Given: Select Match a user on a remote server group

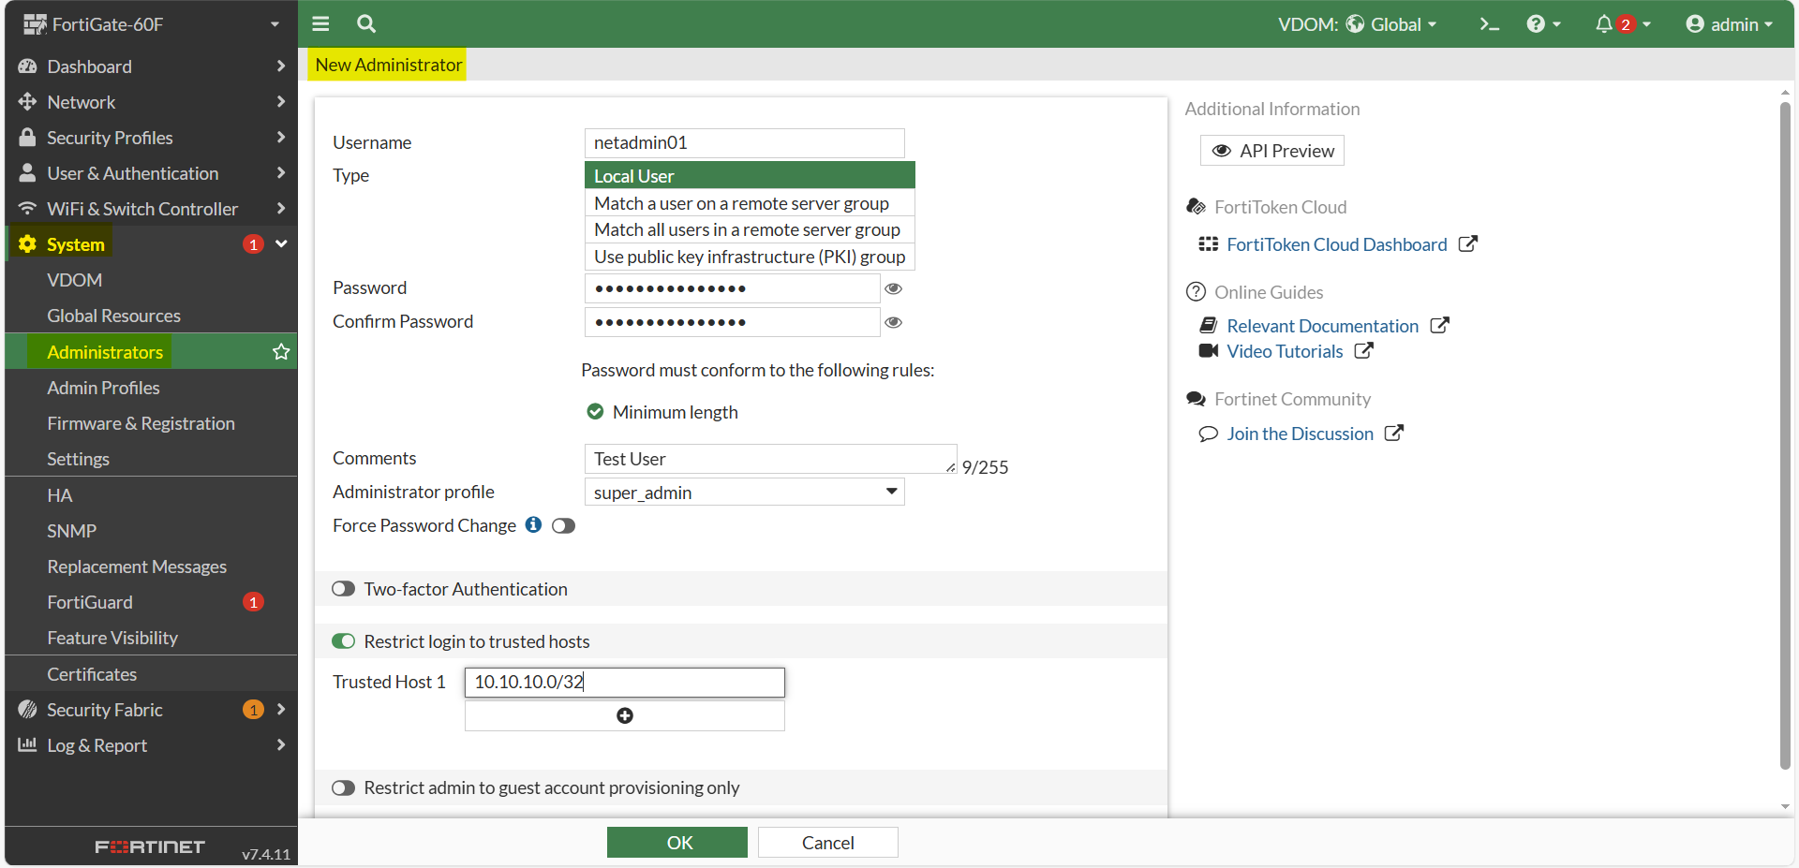Looking at the screenshot, I should coord(750,203).
